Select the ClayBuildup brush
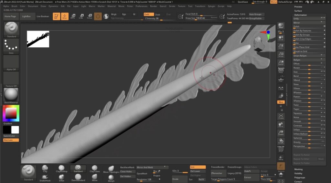The image size is (331, 183). [x=61, y=169]
